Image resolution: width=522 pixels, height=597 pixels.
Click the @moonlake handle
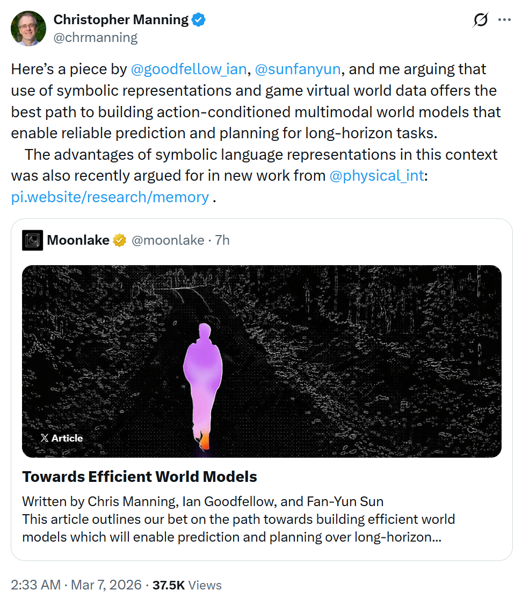pyautogui.click(x=168, y=240)
